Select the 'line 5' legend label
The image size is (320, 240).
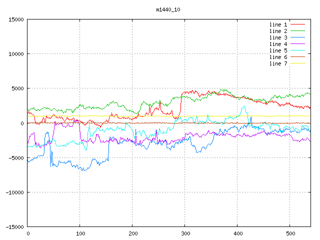pyautogui.click(x=278, y=50)
